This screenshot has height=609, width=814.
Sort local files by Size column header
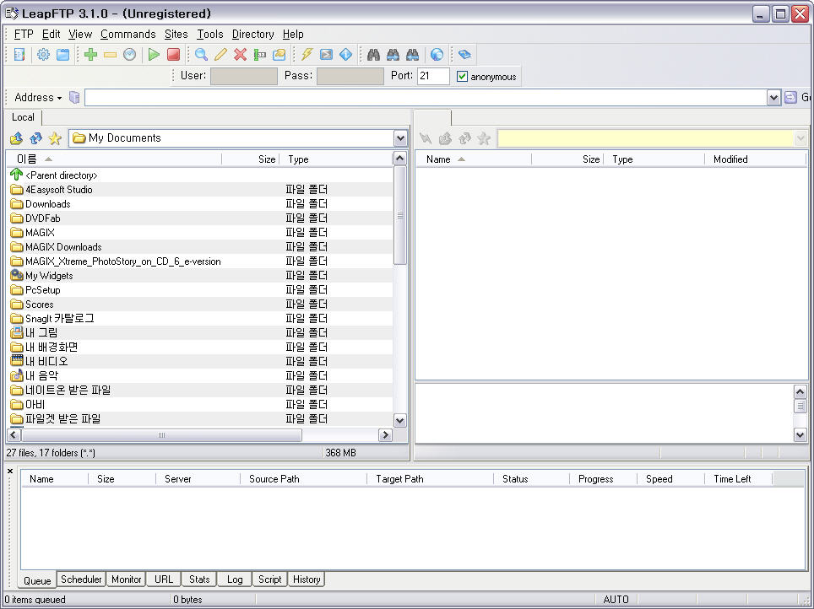click(x=250, y=159)
